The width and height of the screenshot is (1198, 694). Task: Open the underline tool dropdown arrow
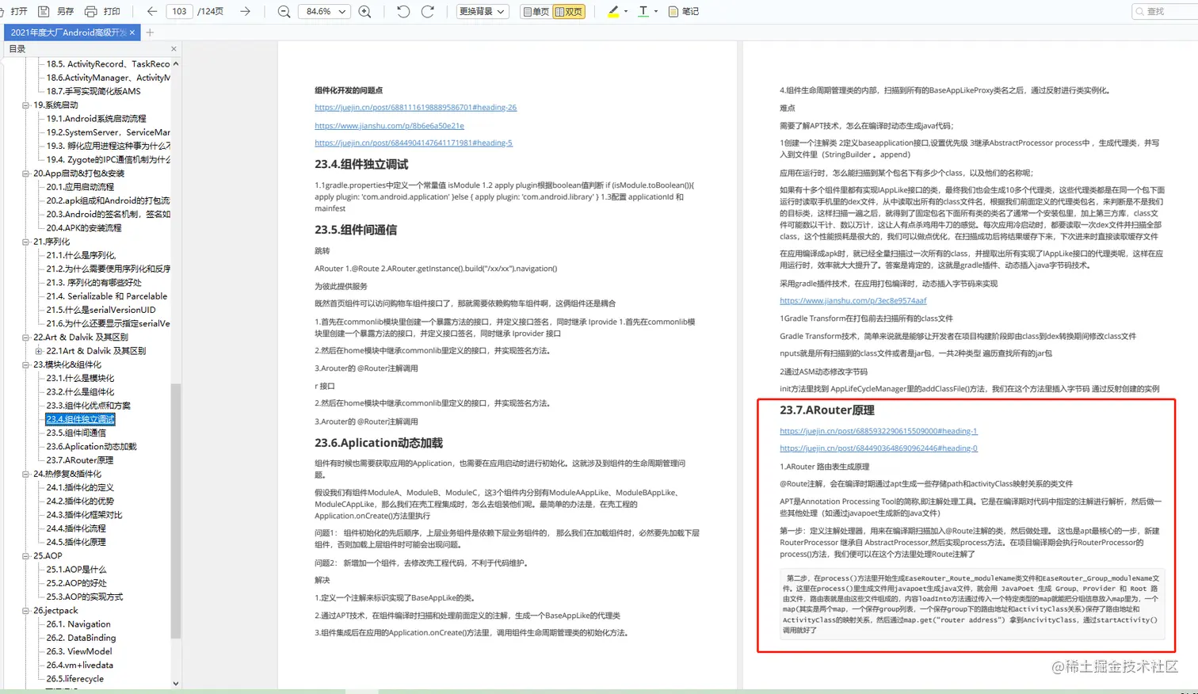pyautogui.click(x=656, y=11)
